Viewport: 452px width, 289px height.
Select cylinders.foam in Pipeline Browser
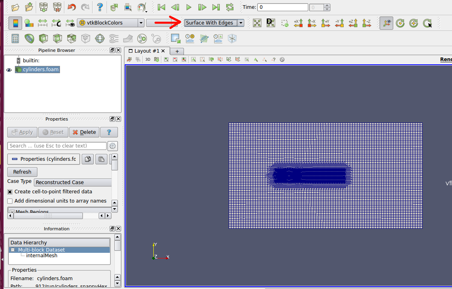pos(37,70)
